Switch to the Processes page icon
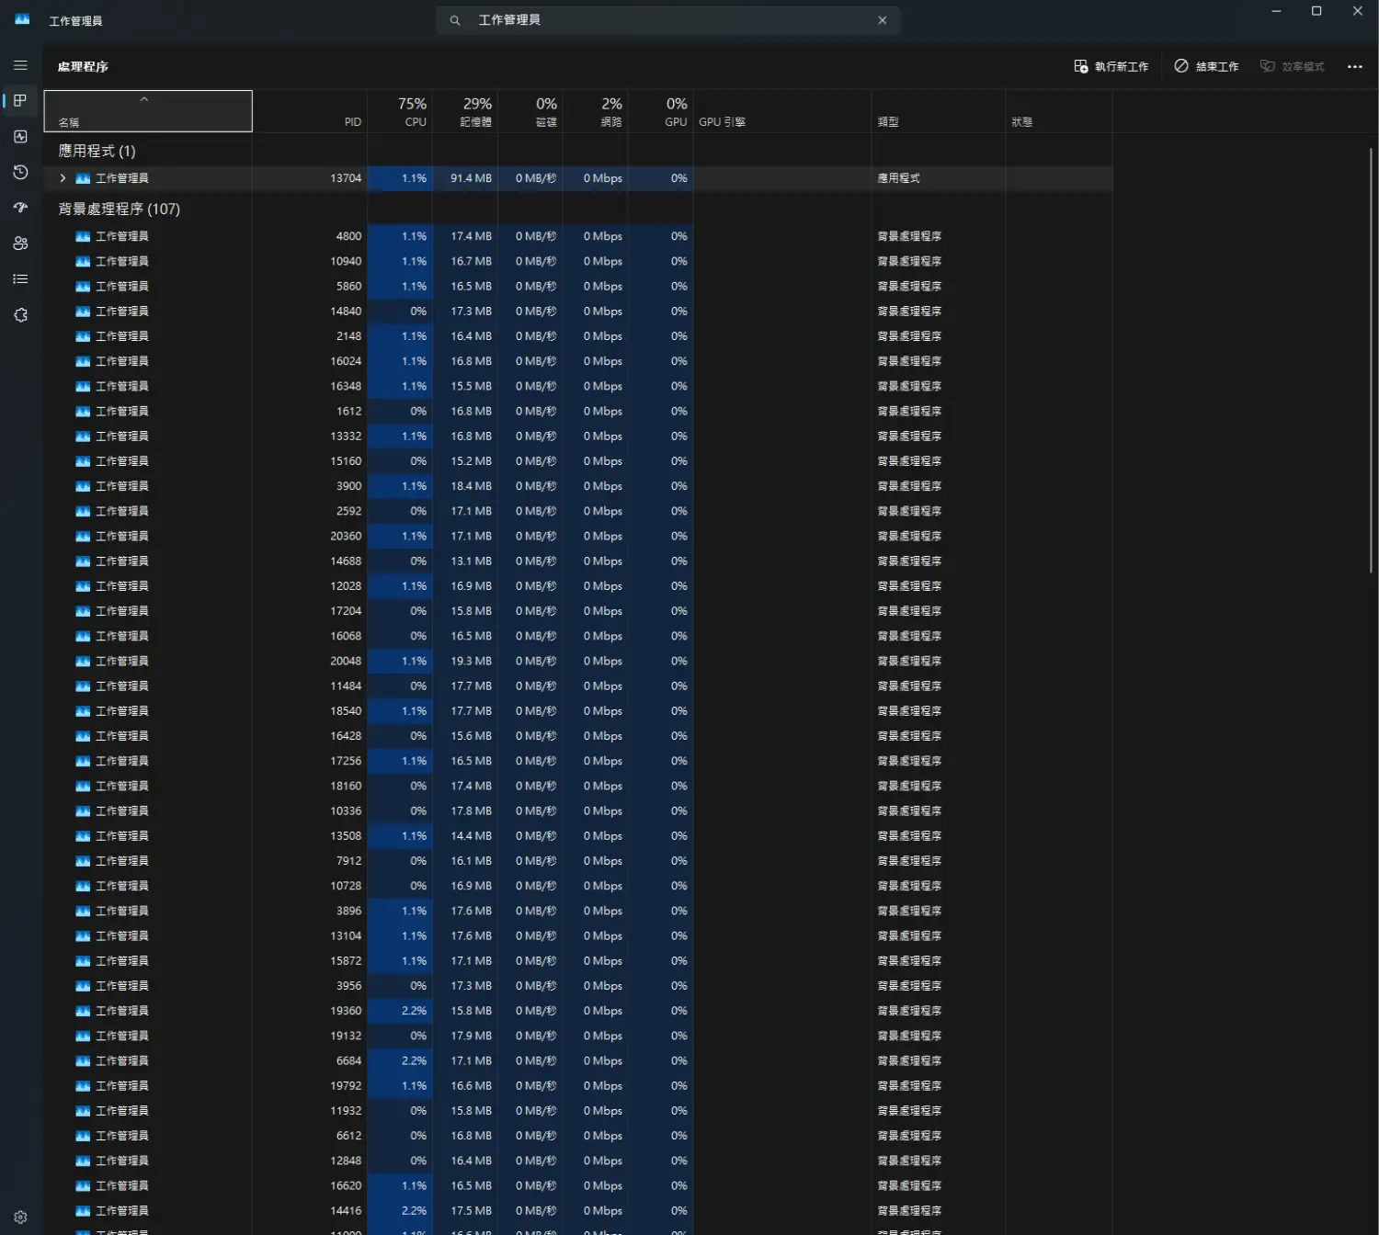Viewport: 1379px width, 1235px height. coord(20,100)
